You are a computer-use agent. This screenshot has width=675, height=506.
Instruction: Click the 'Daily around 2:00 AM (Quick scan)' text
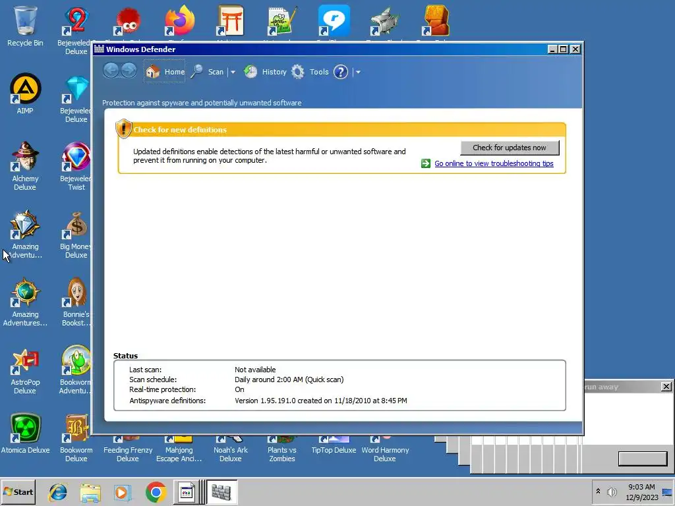pos(289,379)
